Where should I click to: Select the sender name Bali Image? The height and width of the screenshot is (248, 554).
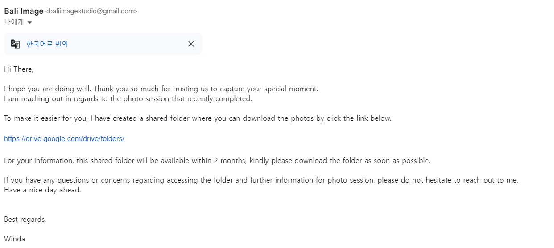[x=24, y=11]
